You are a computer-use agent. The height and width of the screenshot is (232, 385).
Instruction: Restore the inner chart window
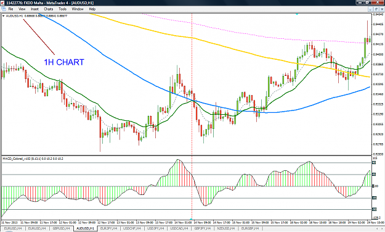pos(376,9)
